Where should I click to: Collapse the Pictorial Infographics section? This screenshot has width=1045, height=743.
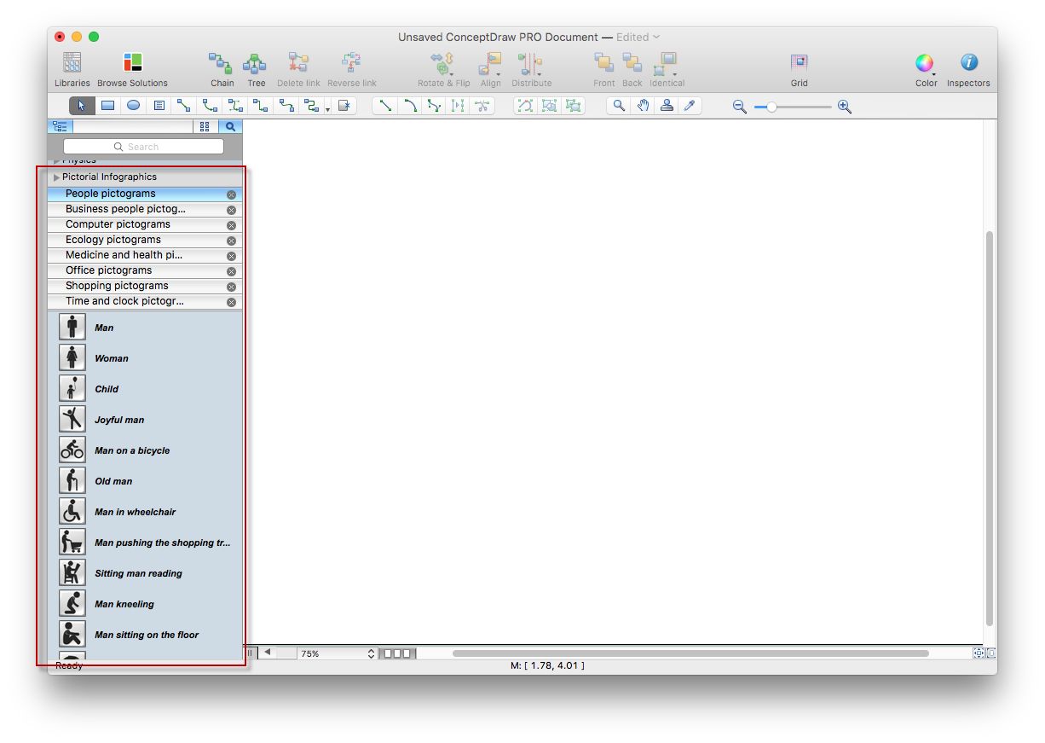click(x=57, y=177)
